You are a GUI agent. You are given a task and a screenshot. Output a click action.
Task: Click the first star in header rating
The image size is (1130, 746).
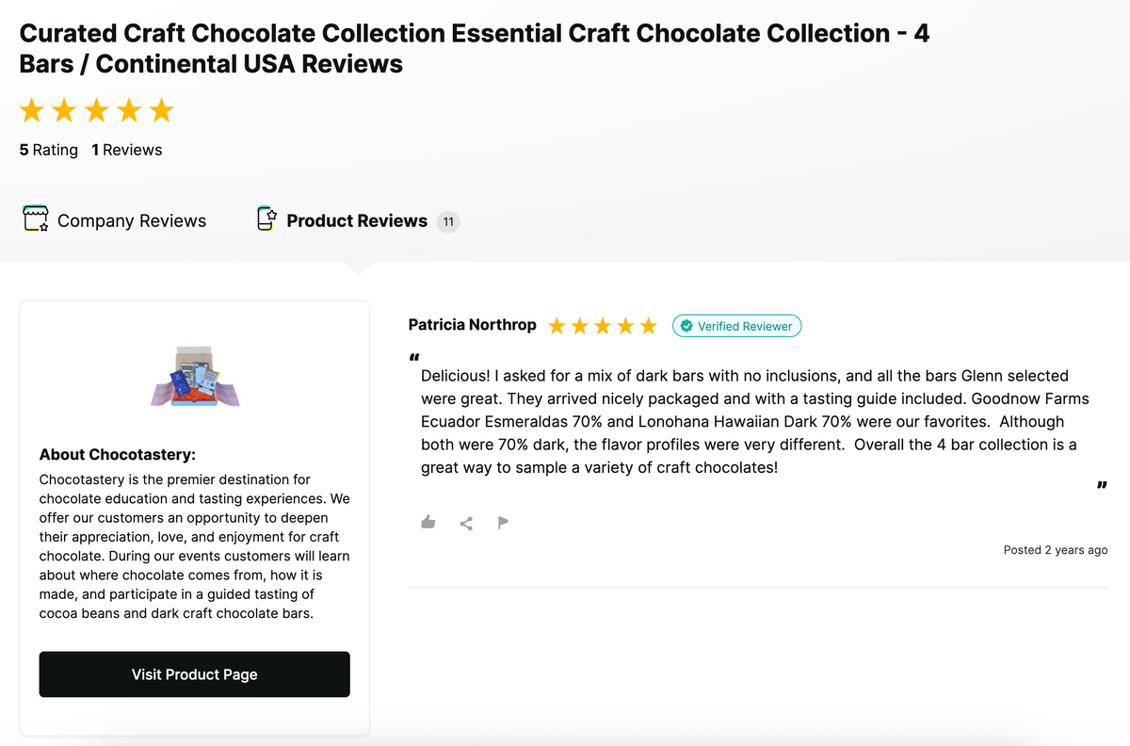point(32,110)
